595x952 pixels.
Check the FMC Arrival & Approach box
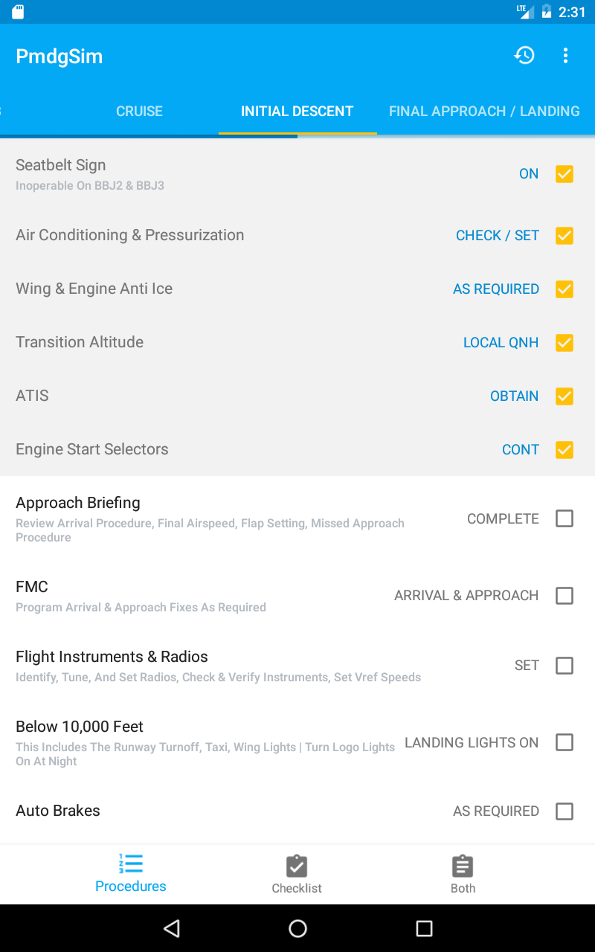(565, 595)
